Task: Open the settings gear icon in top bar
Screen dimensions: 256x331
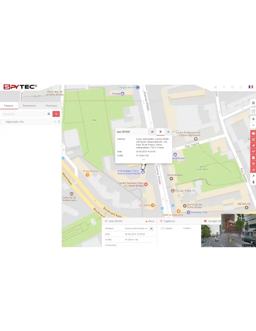Action: tap(232, 87)
